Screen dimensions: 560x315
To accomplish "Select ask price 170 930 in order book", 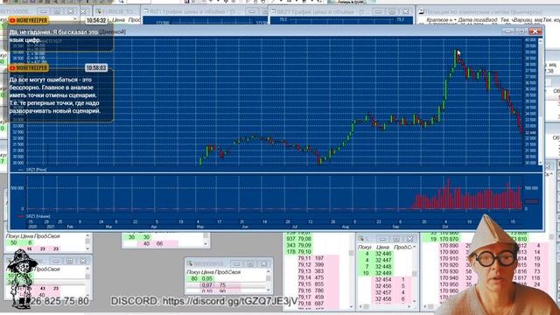I will 449,271.
